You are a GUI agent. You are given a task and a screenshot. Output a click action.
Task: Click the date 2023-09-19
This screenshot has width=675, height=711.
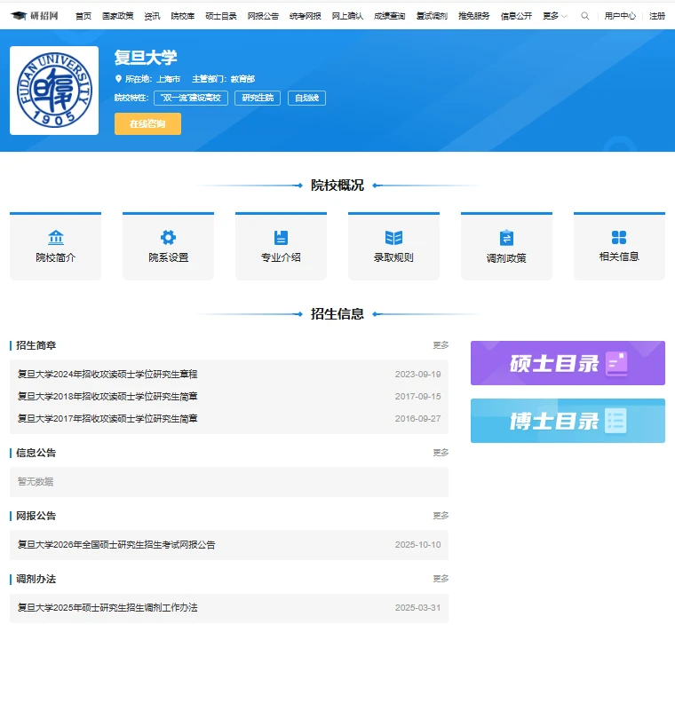pyautogui.click(x=417, y=374)
